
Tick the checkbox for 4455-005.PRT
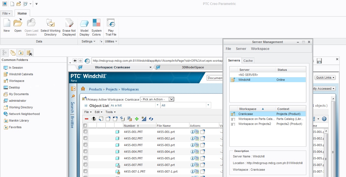click(x=85, y=158)
